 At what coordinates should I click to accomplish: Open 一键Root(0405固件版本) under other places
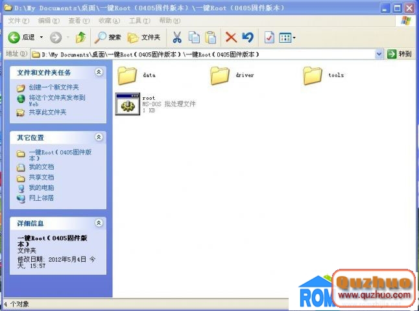(60, 155)
